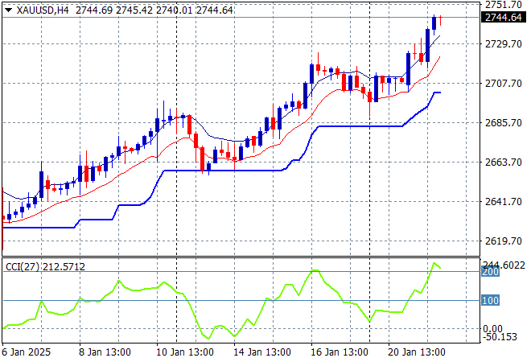The width and height of the screenshot is (531, 362).
Task: Select the CCI 200 level marker
Action: pos(490,272)
